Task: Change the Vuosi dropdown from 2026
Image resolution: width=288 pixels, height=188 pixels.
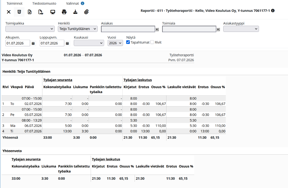Action: [115, 43]
